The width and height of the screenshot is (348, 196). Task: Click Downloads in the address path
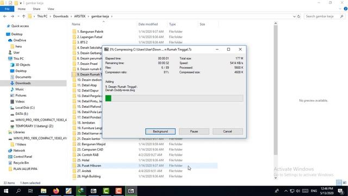(x=60, y=16)
